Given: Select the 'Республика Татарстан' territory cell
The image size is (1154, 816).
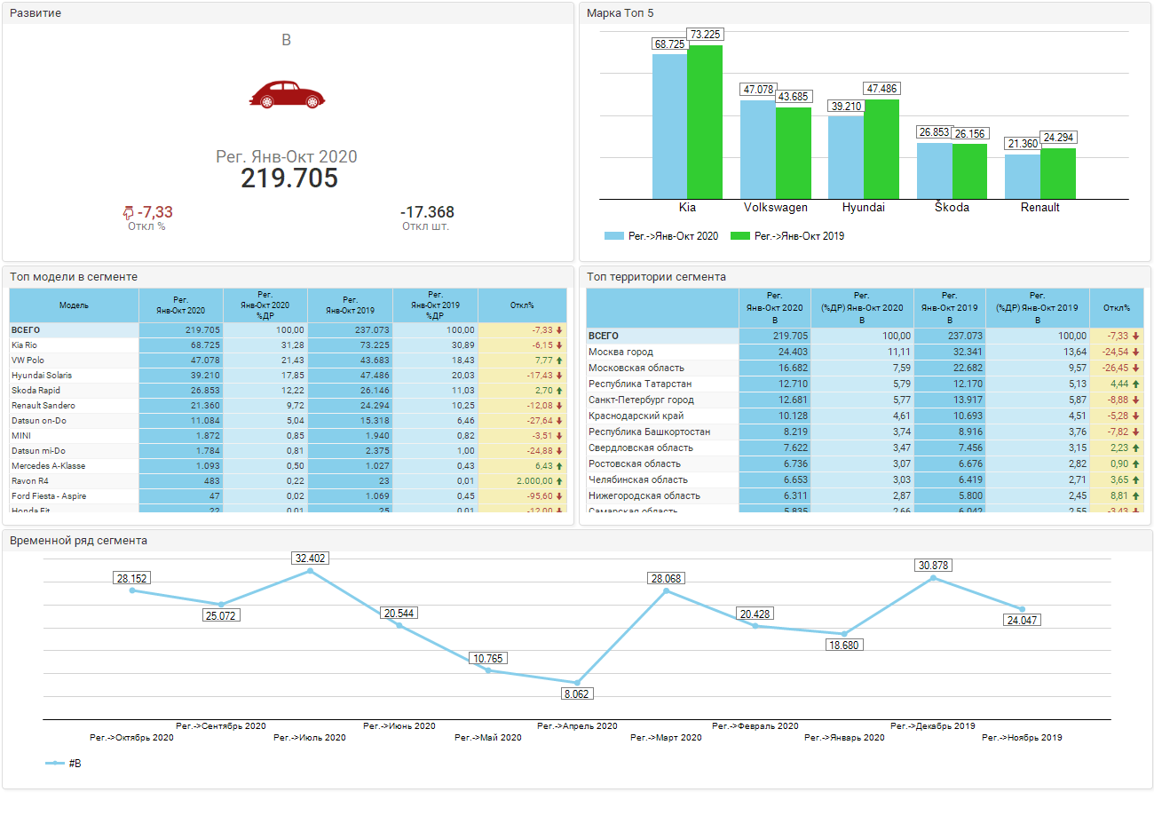Looking at the screenshot, I should [x=663, y=384].
